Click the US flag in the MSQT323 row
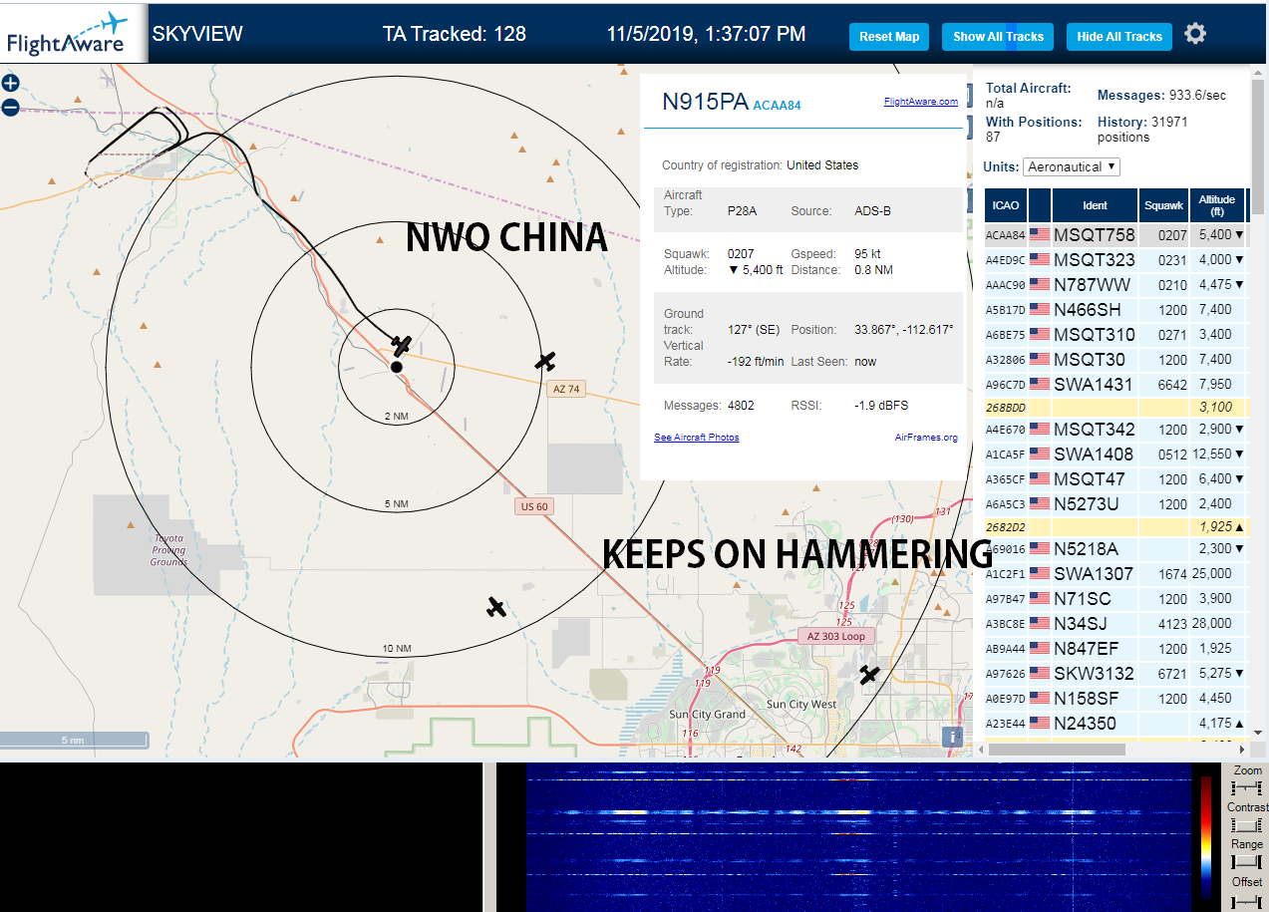 pos(1040,260)
